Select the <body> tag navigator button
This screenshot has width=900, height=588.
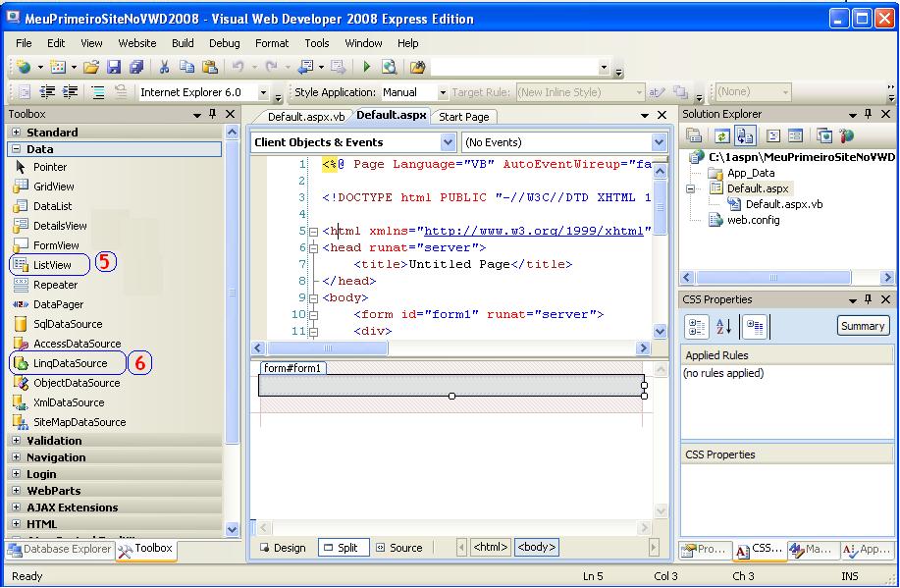click(x=536, y=547)
